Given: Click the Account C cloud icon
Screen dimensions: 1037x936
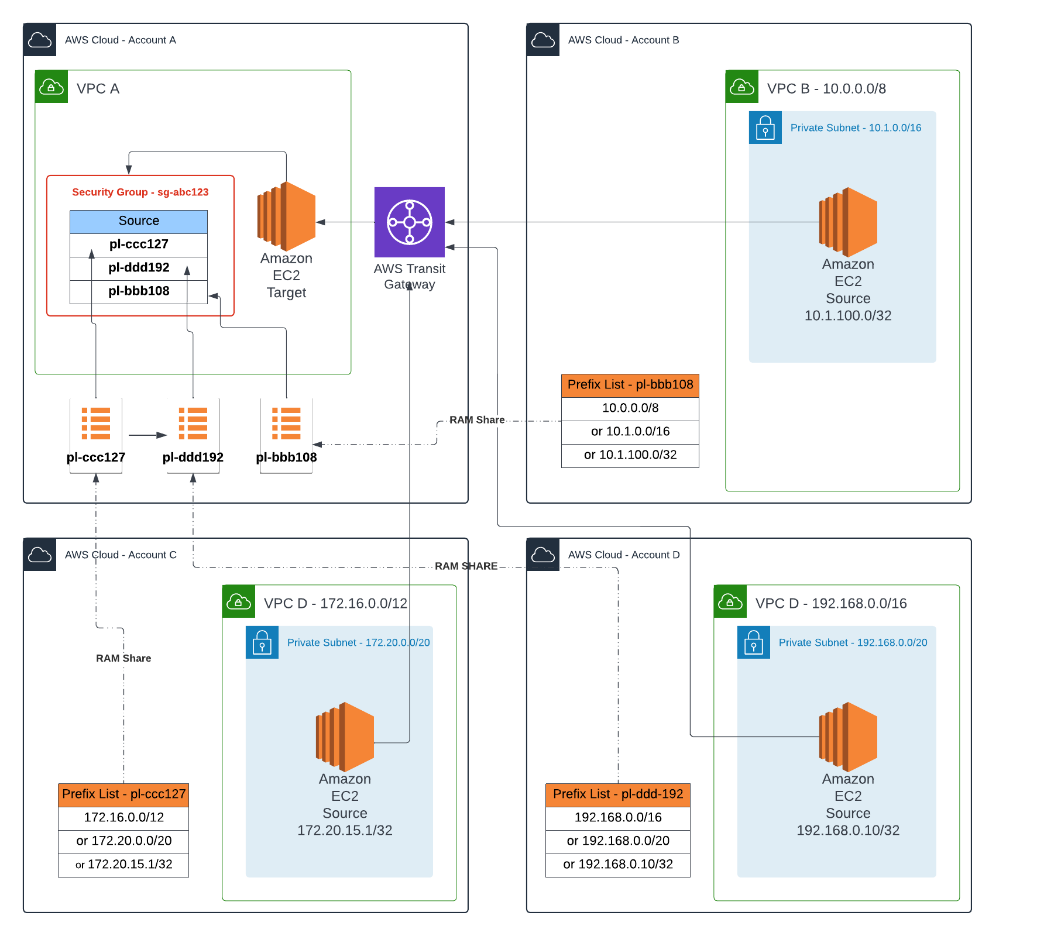Looking at the screenshot, I should [x=40, y=555].
